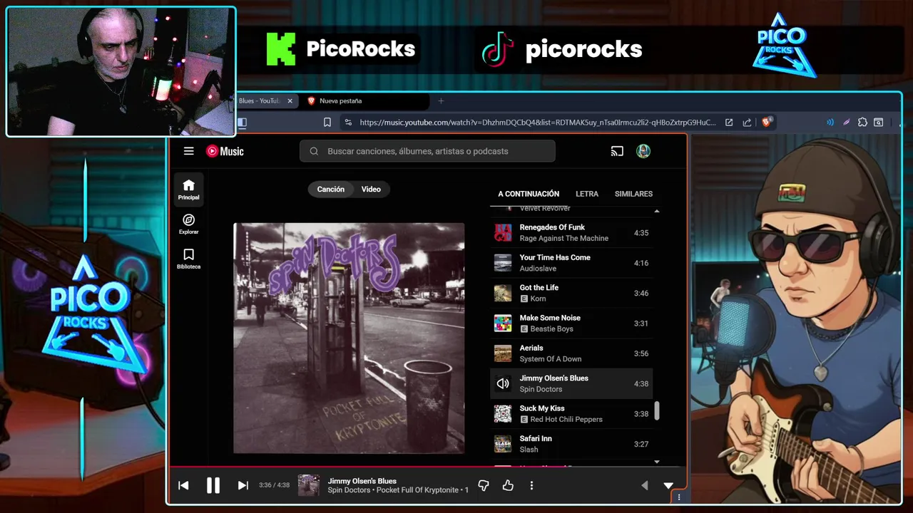Image resolution: width=913 pixels, height=513 pixels.
Task: Skip to the next track
Action: point(243,485)
